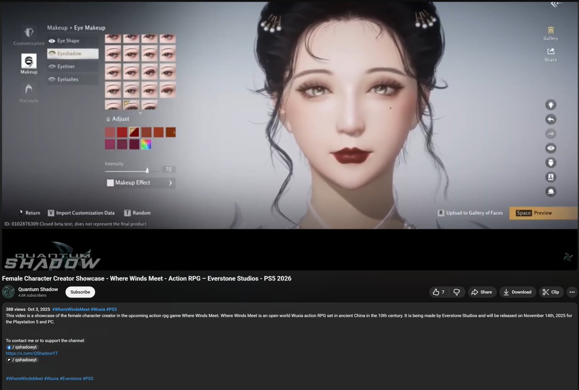
Task: Open Quantum Shadow channel avatar
Action: coord(8,292)
